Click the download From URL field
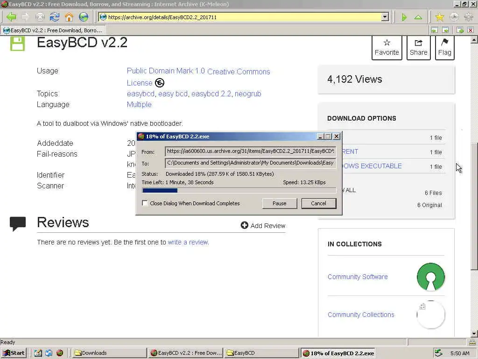Viewport: 478px width, 359px height. click(x=250, y=151)
